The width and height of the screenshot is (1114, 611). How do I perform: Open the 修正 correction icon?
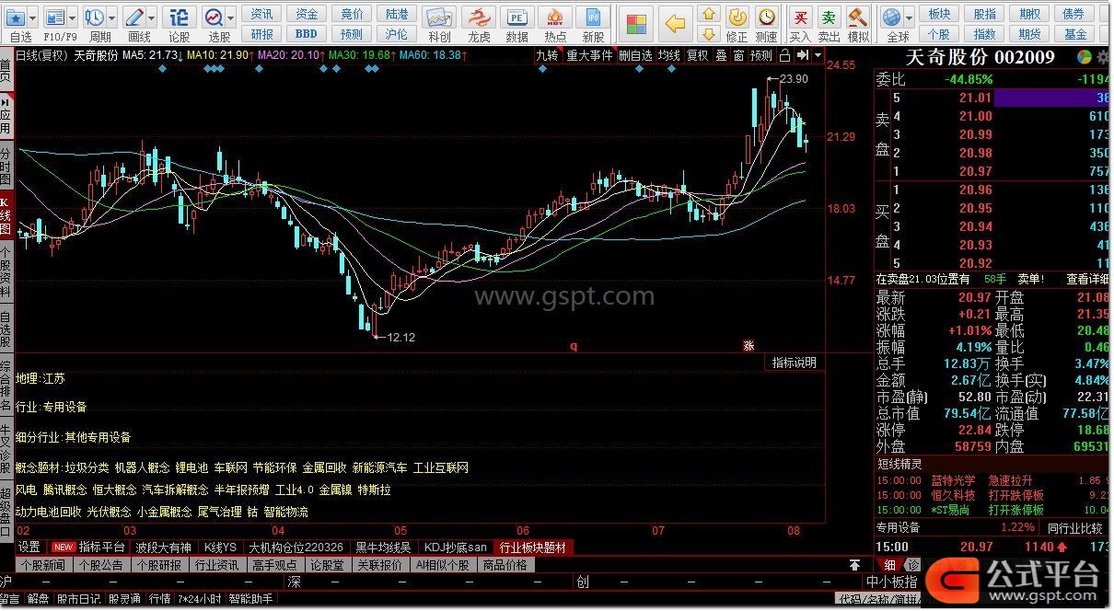click(737, 16)
